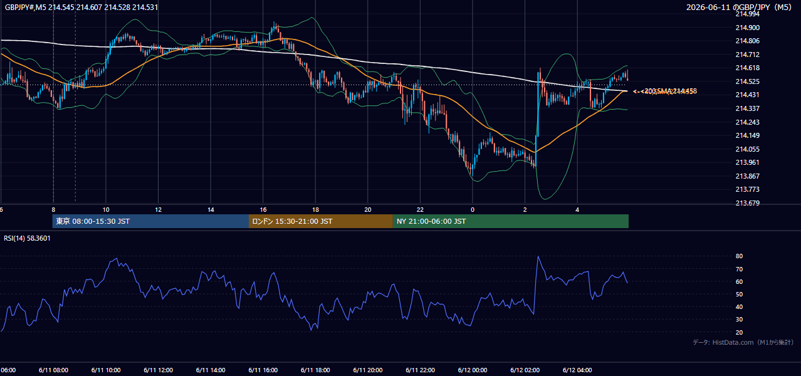
Task: Click RSI scale label 40
Action: coord(739,306)
